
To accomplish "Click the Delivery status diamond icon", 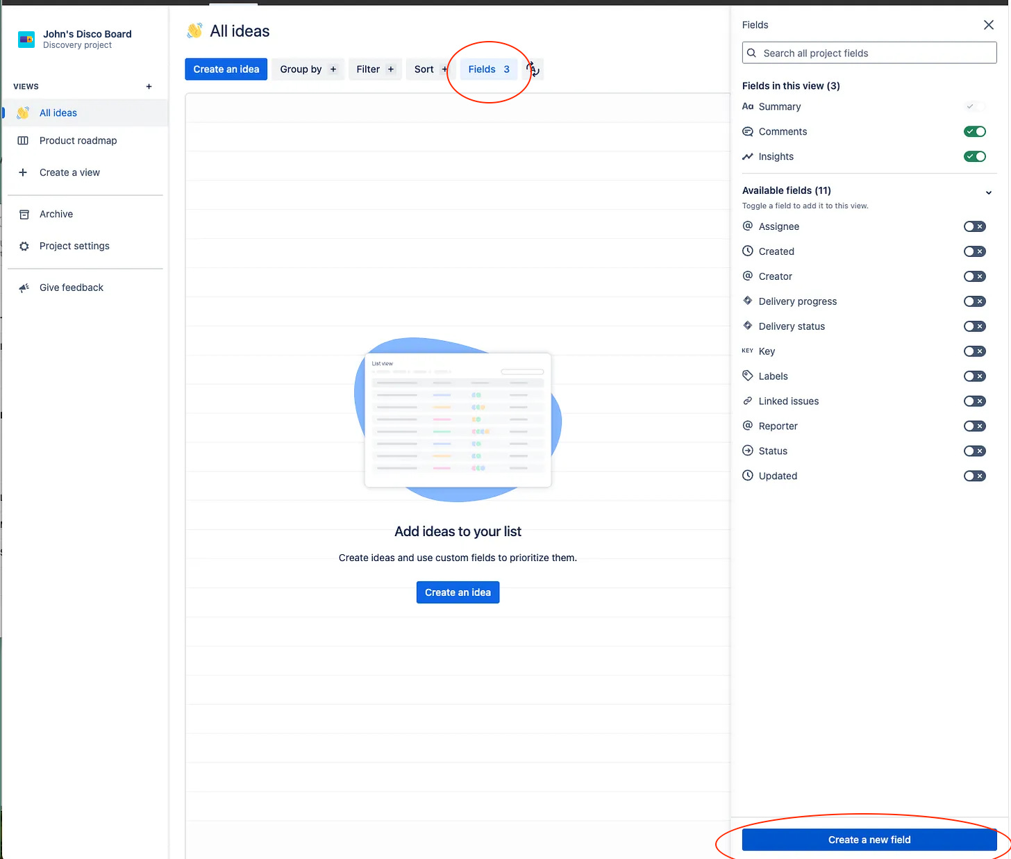I will click(x=748, y=326).
